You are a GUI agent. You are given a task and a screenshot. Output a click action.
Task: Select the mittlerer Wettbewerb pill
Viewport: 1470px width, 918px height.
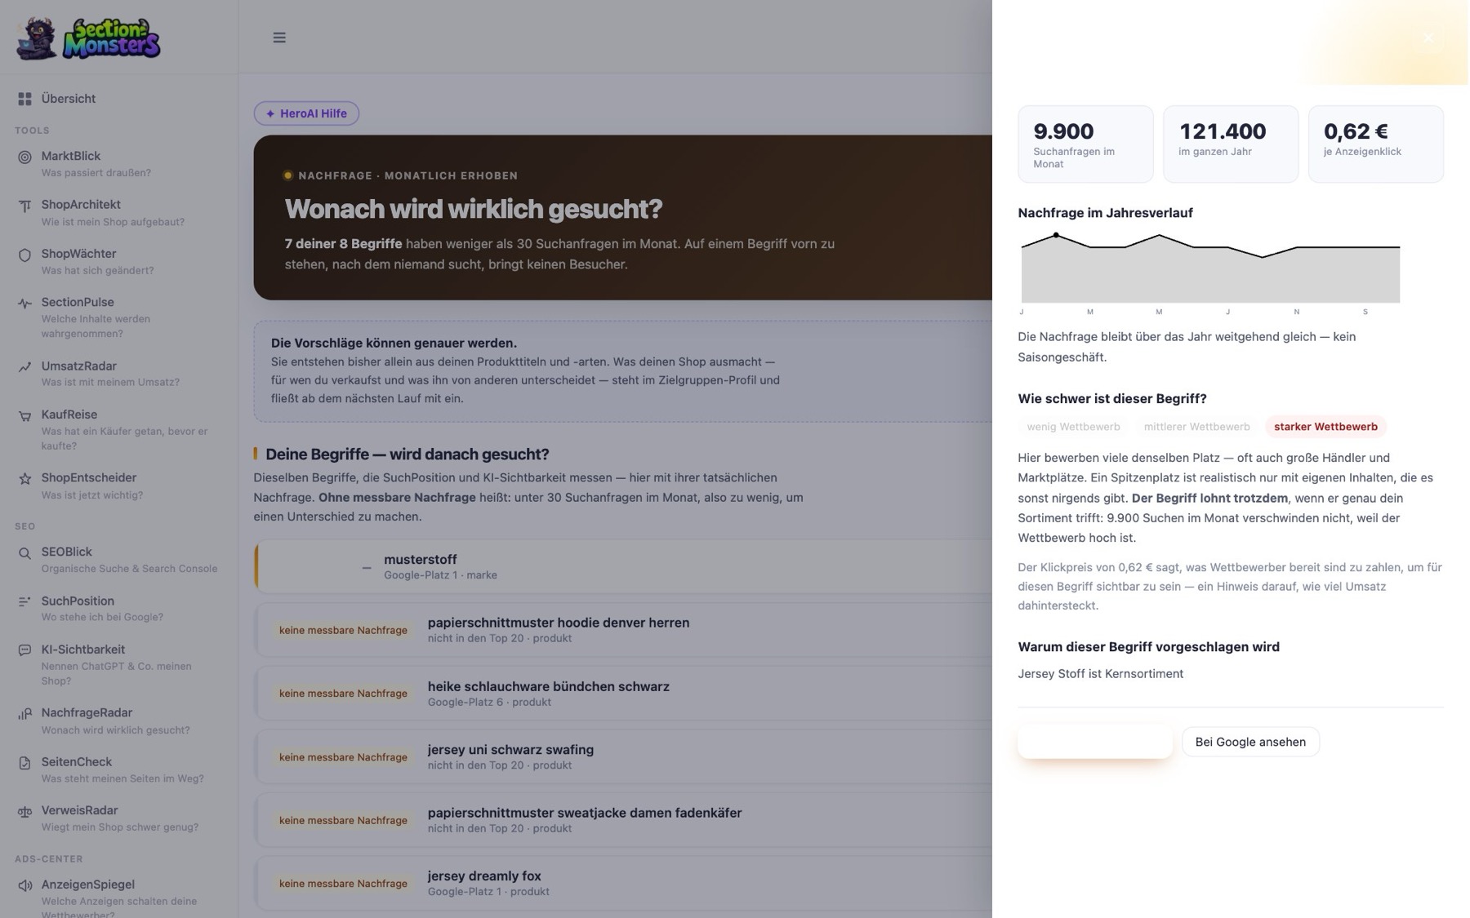[1196, 427]
